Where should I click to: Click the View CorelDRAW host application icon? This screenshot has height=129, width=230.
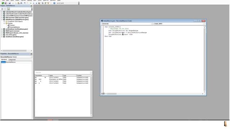tap(3, 3)
